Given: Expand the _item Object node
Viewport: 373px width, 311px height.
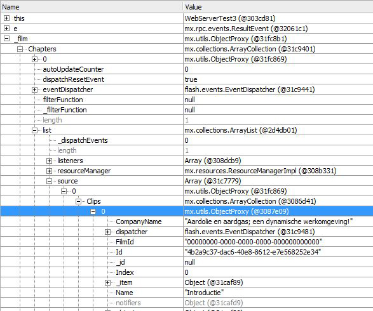Looking at the screenshot, I should point(107,282).
